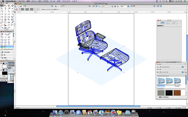Toggle Snap to Intersection constraint
188x117 pixels.
coord(13,66)
